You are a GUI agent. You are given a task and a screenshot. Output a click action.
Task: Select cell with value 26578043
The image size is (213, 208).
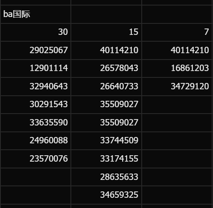click(x=106, y=68)
